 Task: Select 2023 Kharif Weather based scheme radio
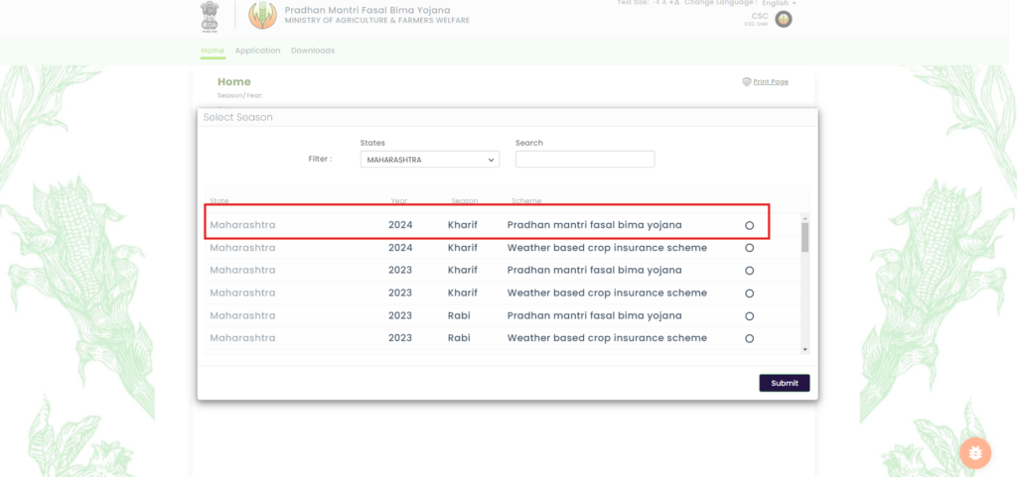[749, 294]
